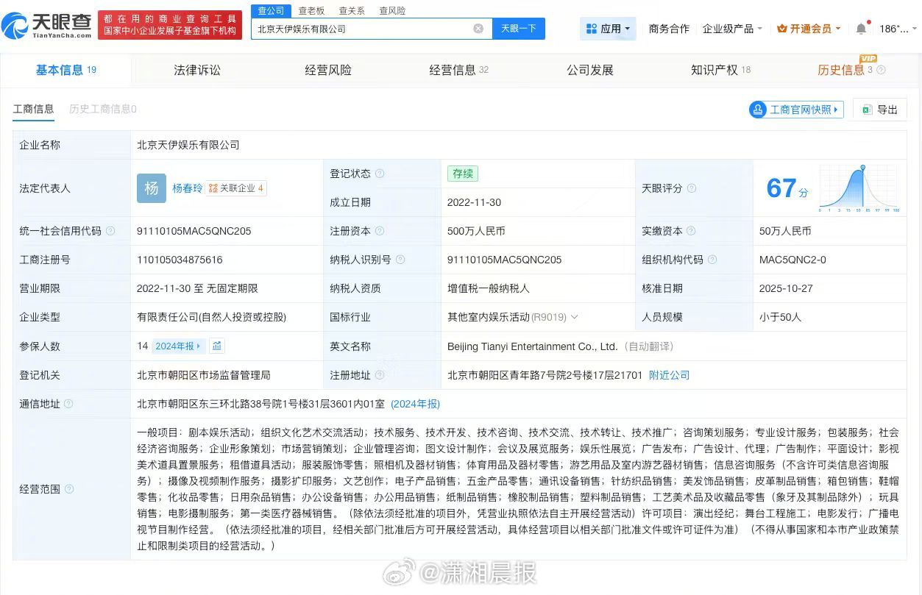The image size is (922, 595).
Task: Switch to the 查公司 search tab
Action: tap(270, 10)
